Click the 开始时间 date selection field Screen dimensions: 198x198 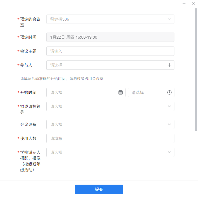click(x=83, y=92)
